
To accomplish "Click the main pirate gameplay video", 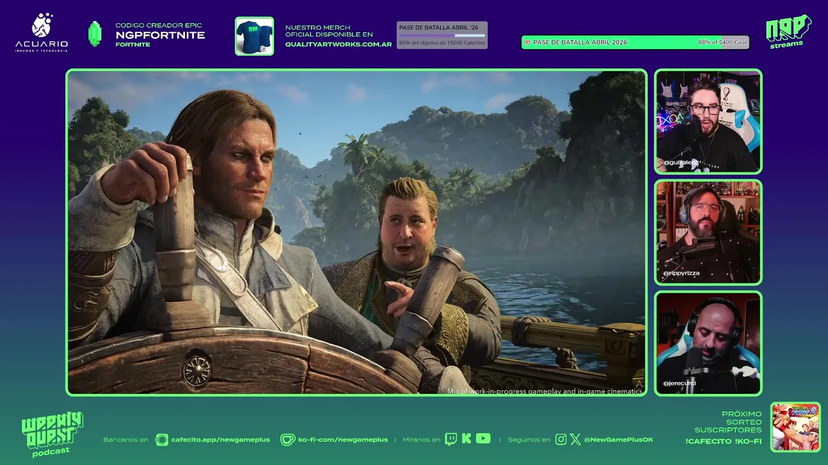I will tap(356, 232).
